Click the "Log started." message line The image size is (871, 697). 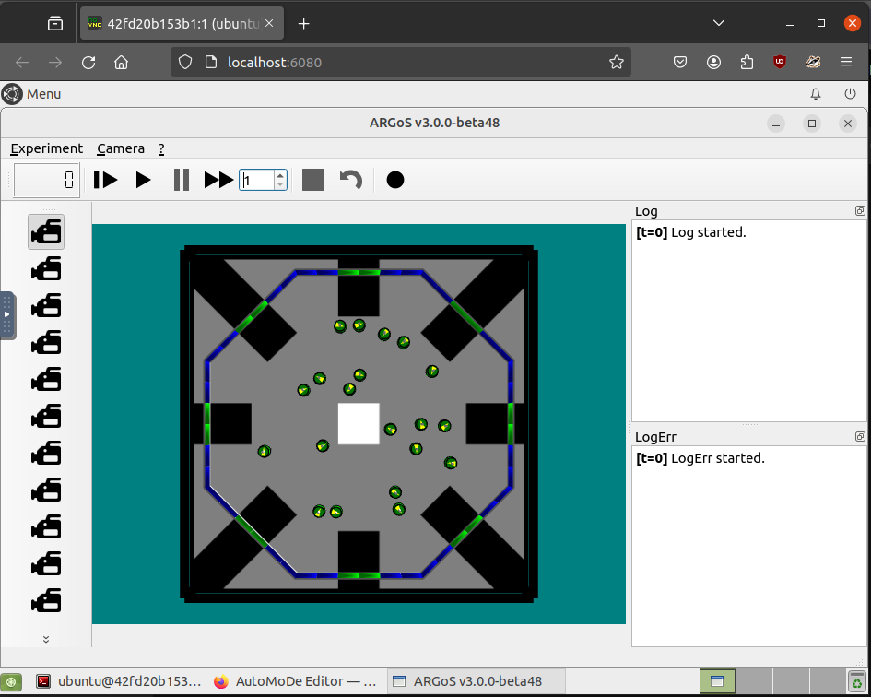coord(691,232)
